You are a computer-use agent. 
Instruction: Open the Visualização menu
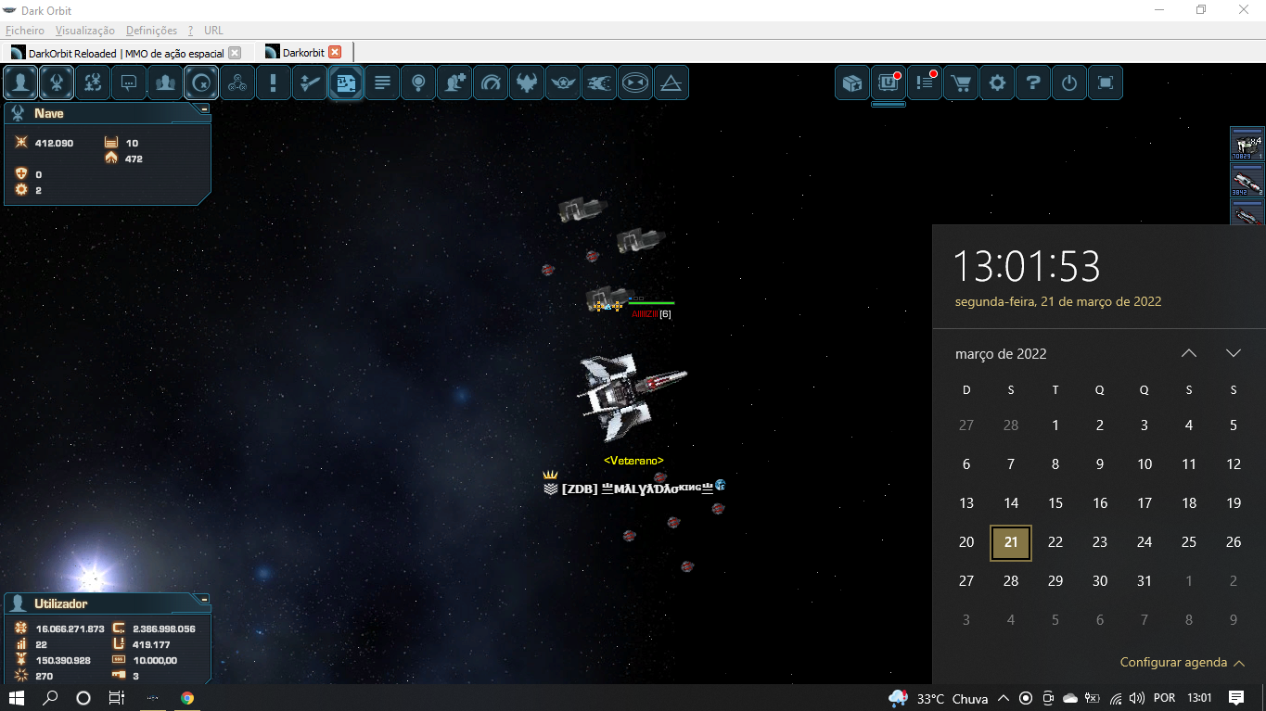(x=85, y=31)
